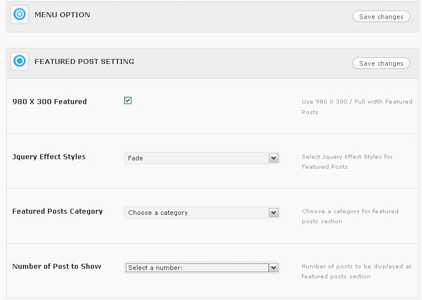The height and width of the screenshot is (300, 422).
Task: Click the 980 X 300 Featured label
Action: click(x=50, y=102)
